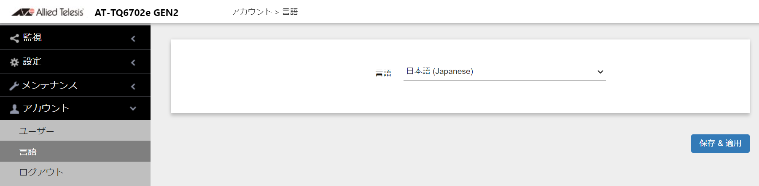759x186 pixels.
Task: Click the language dropdown arrow
Action: point(600,72)
